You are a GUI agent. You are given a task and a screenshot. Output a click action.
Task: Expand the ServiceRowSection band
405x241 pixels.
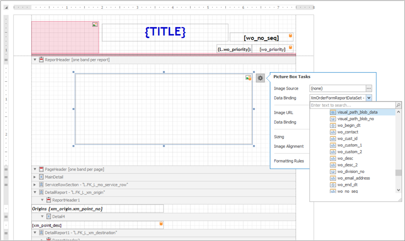tap(35, 185)
